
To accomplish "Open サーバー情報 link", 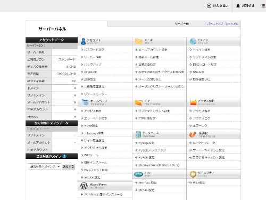I will pyautogui.click(x=93, y=57).
